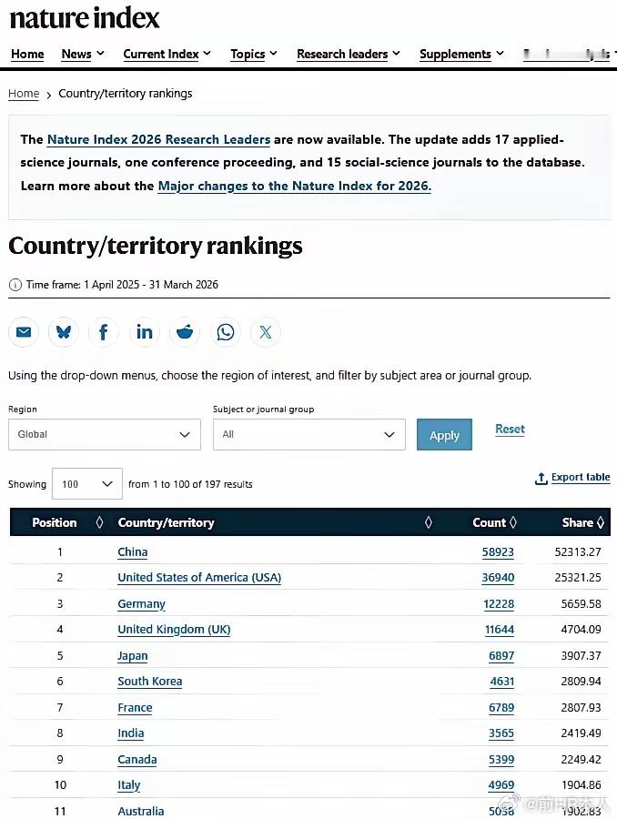Share on Reddit icon
This screenshot has height=819, width=617.
(x=185, y=331)
